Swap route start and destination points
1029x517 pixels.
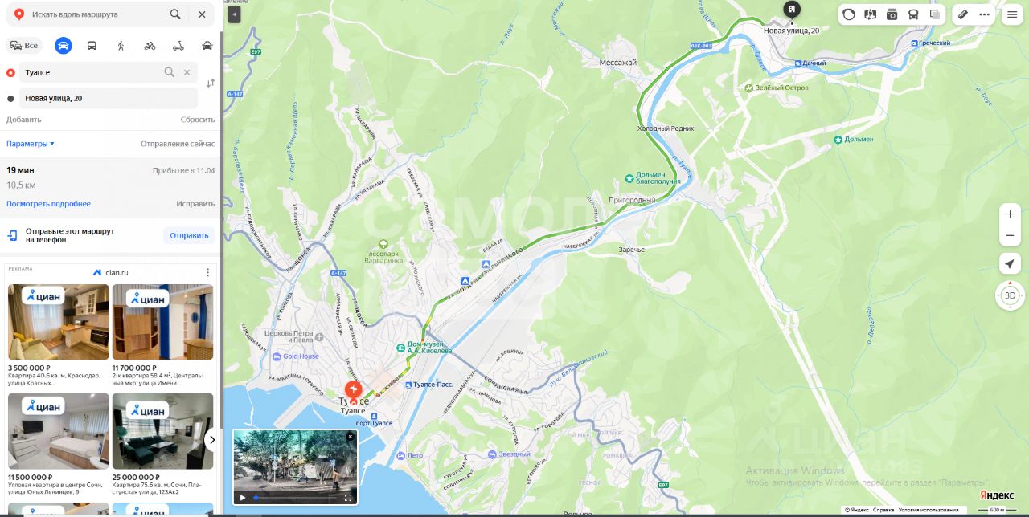point(211,83)
